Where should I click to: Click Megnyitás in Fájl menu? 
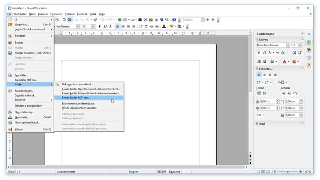pyautogui.click(x=30, y=24)
